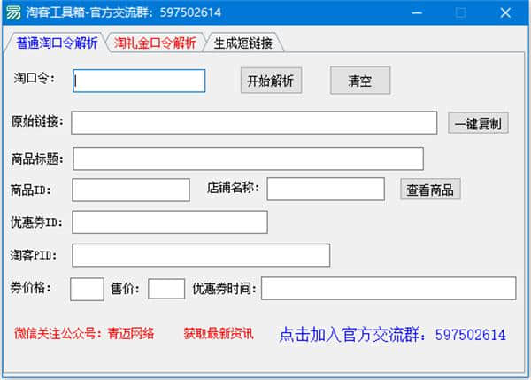Minimize the 淘客工具箱 window
531x380 pixels.
tap(417, 13)
